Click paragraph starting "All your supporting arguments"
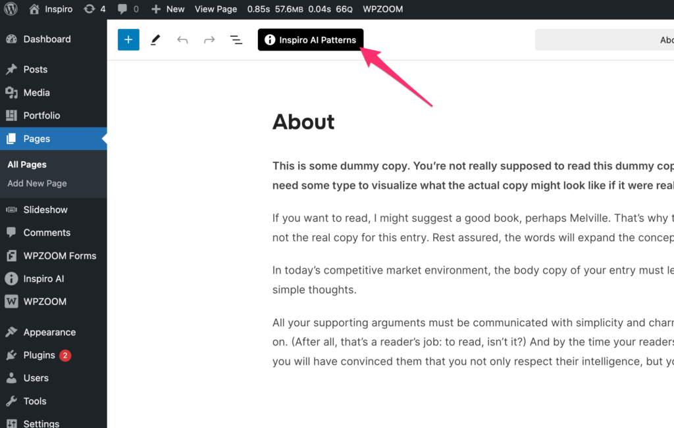This screenshot has height=428, width=674. (473, 342)
